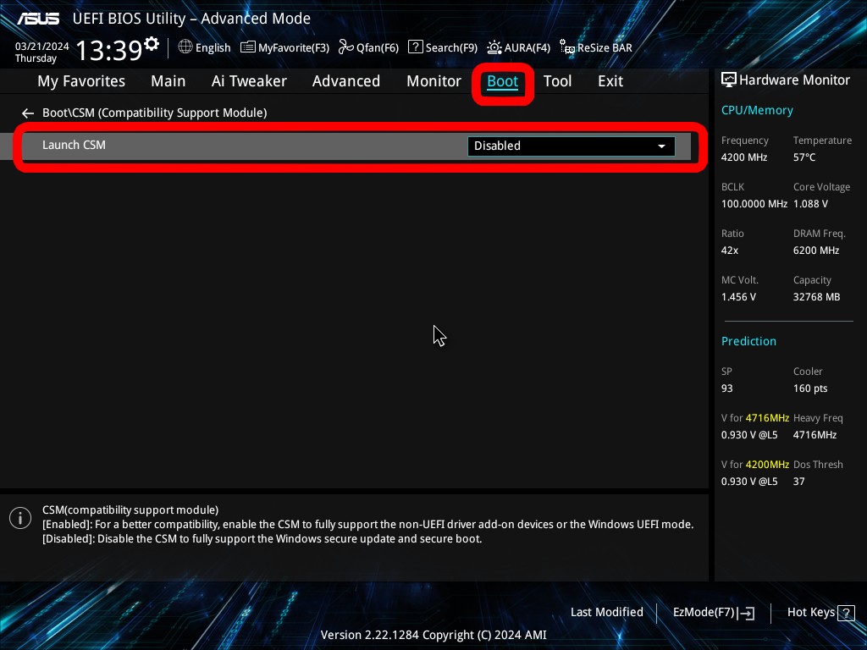This screenshot has width=867, height=650.
Task: Click the ReSize BAR icon
Action: click(x=567, y=47)
